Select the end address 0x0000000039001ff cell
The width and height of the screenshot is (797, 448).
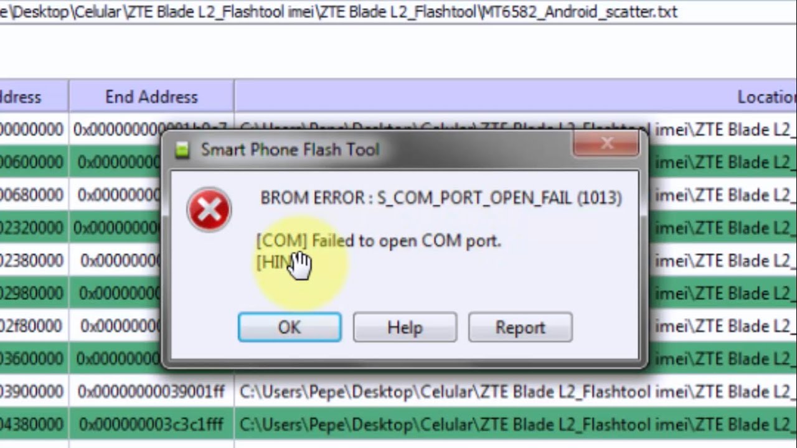click(151, 391)
